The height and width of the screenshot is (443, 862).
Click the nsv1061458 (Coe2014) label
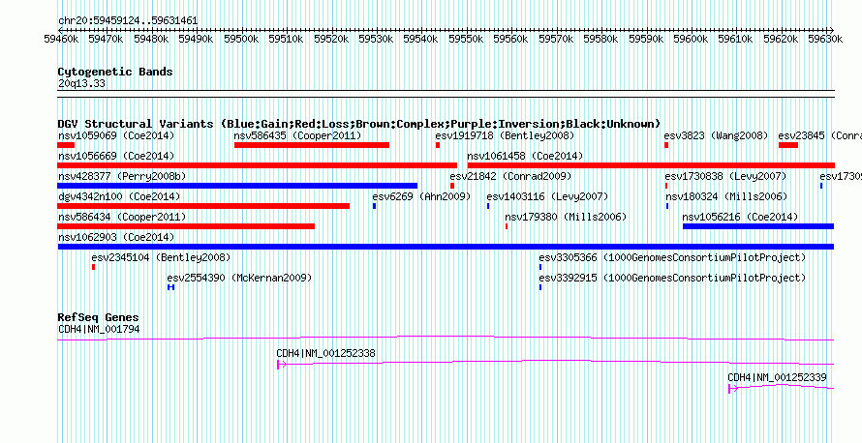[525, 156]
